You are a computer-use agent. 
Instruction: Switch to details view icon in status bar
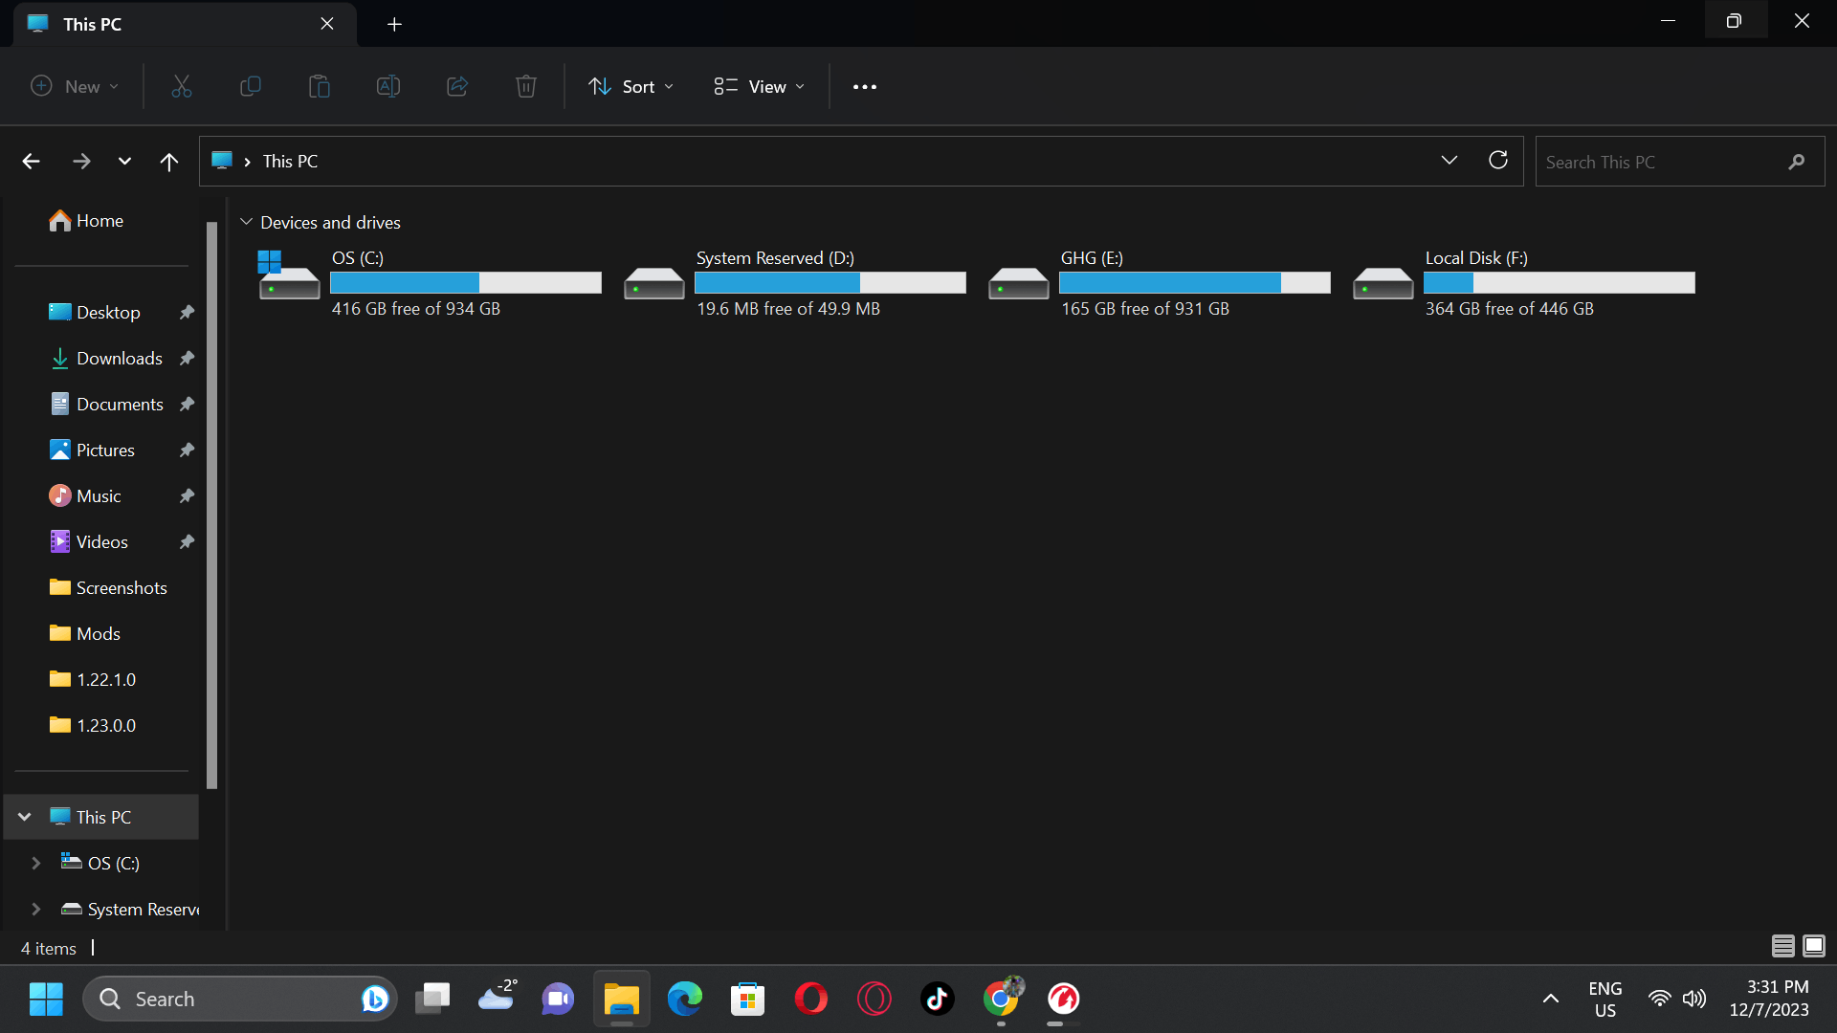(1782, 947)
